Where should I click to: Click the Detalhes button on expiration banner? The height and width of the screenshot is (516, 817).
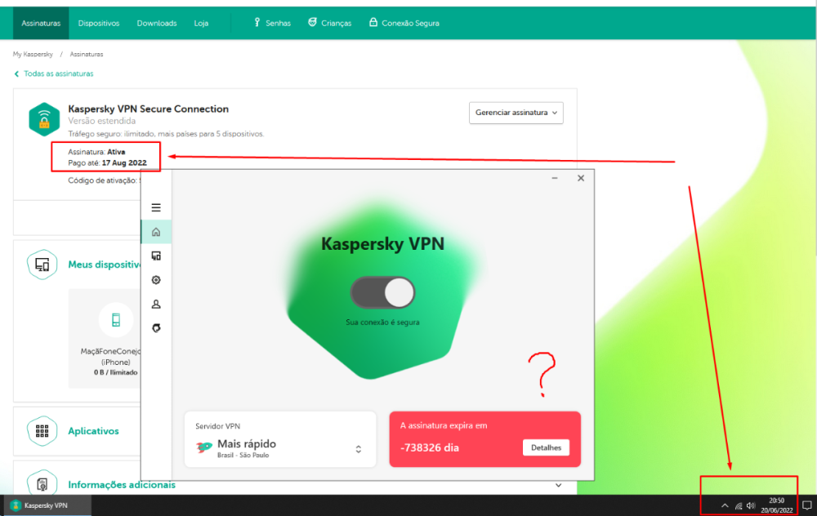pyautogui.click(x=546, y=447)
